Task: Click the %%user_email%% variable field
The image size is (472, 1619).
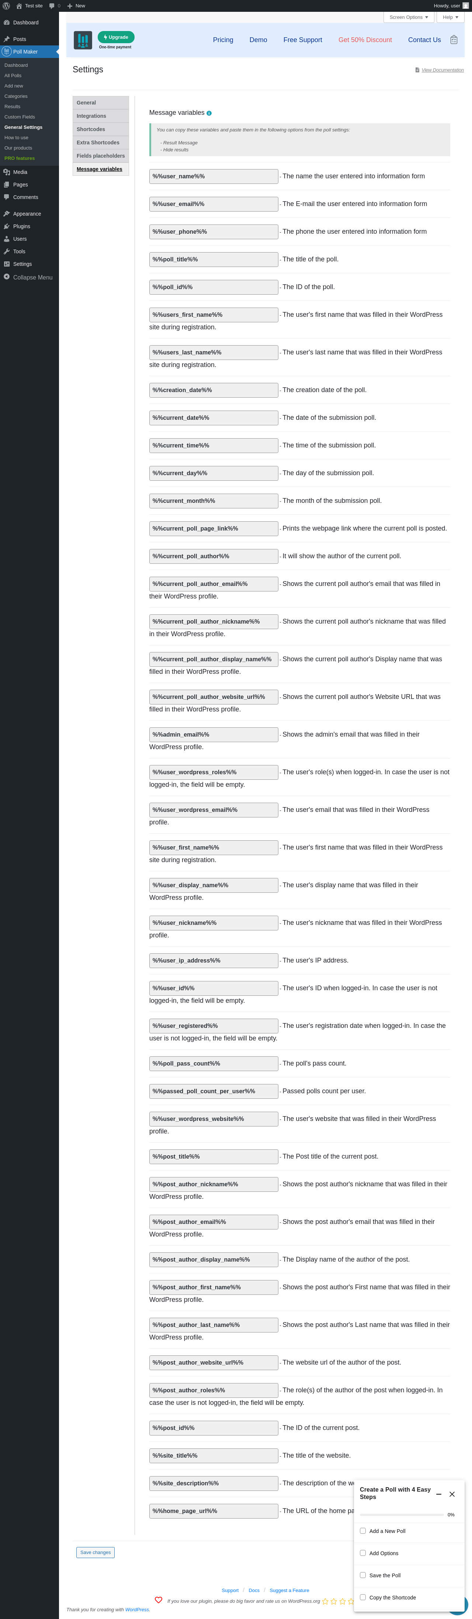Action: 214,204
